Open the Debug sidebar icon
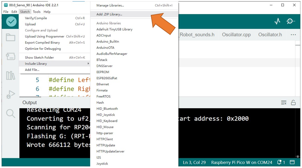Screen dimensions: 302x168 10,94
